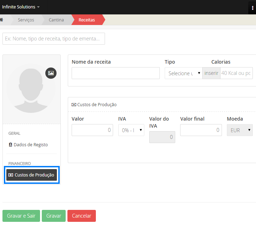The image size is (256, 225).
Task: Click the image upload icon on avatar
Action: 51,73
